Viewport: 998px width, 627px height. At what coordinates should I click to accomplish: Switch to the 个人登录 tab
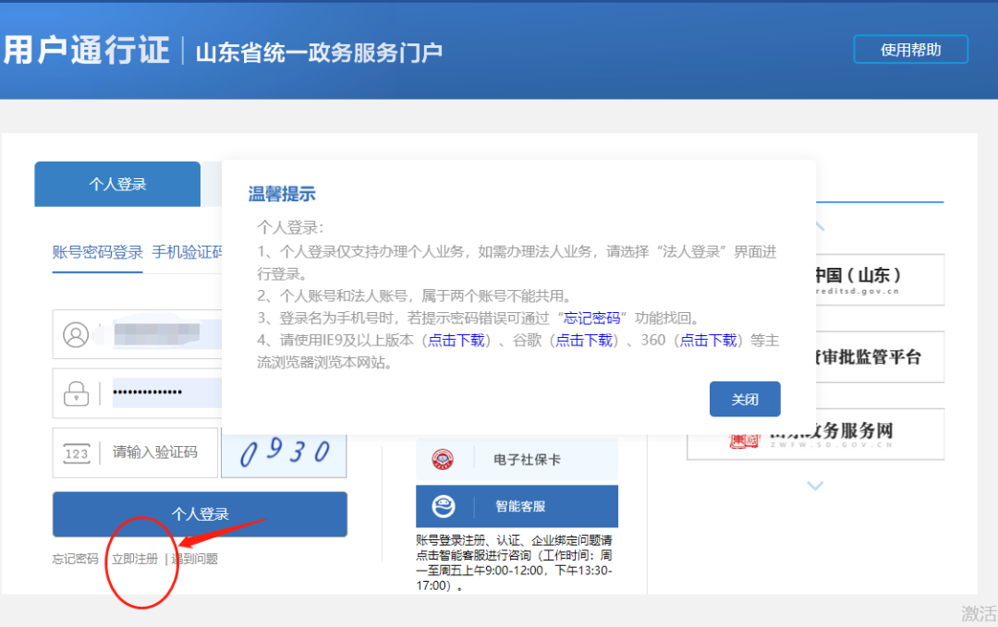(x=117, y=184)
